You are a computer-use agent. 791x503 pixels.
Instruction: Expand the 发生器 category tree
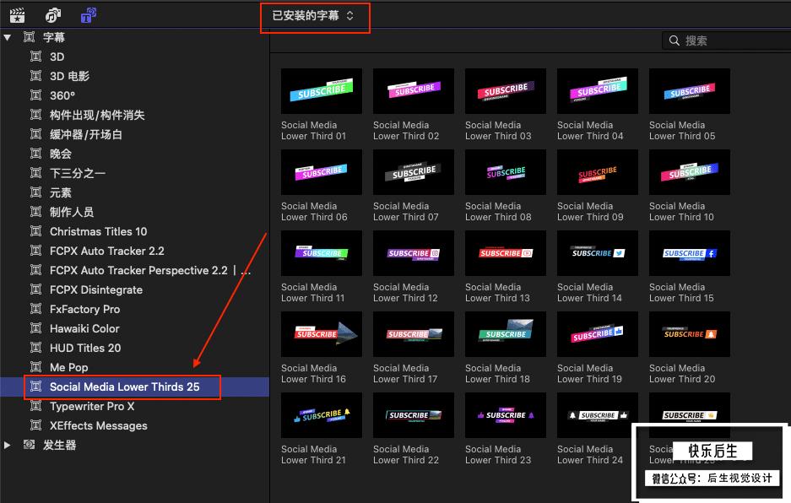tap(7, 445)
